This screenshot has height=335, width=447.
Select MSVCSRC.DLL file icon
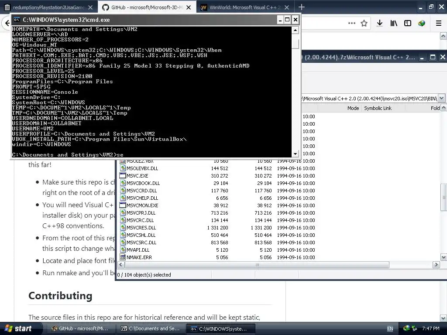[x=123, y=242]
